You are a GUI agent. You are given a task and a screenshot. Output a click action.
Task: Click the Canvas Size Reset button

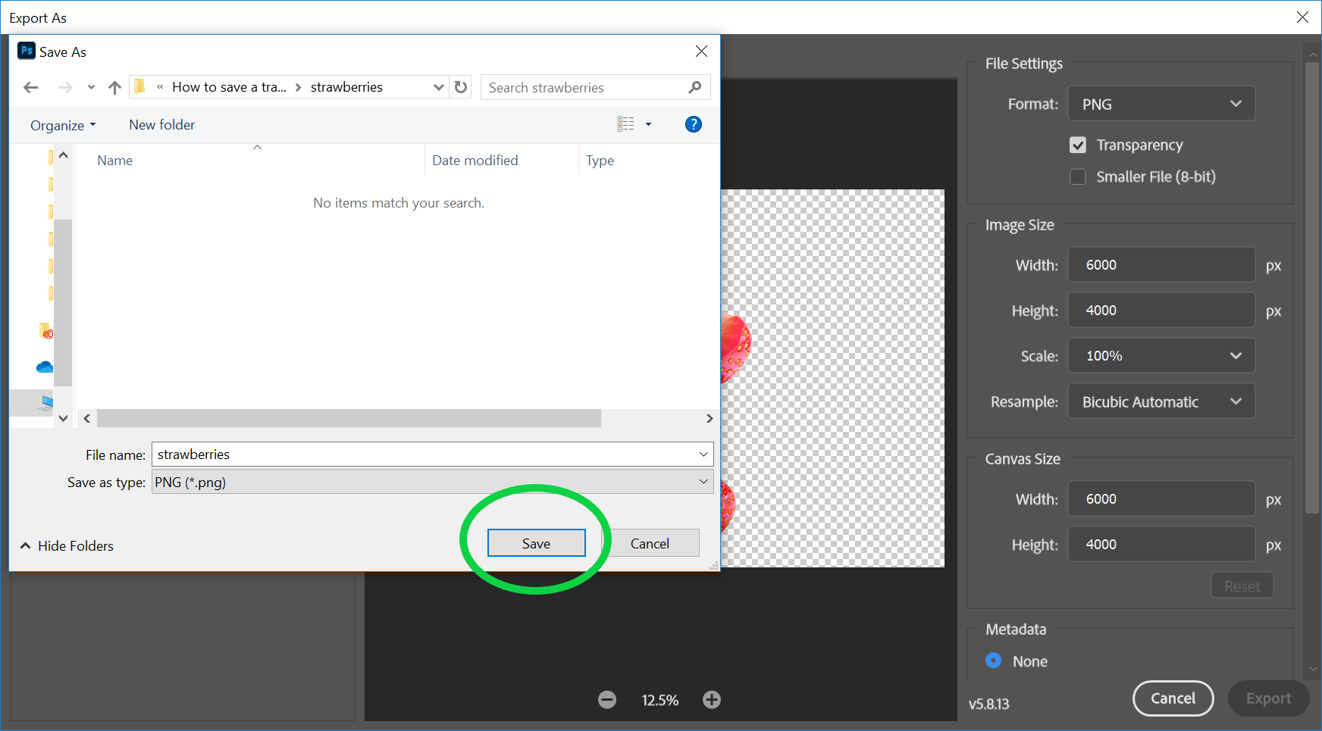point(1242,586)
